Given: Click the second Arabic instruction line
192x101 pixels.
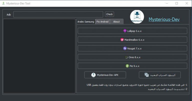Looking at the screenshot, I should coord(167,89).
